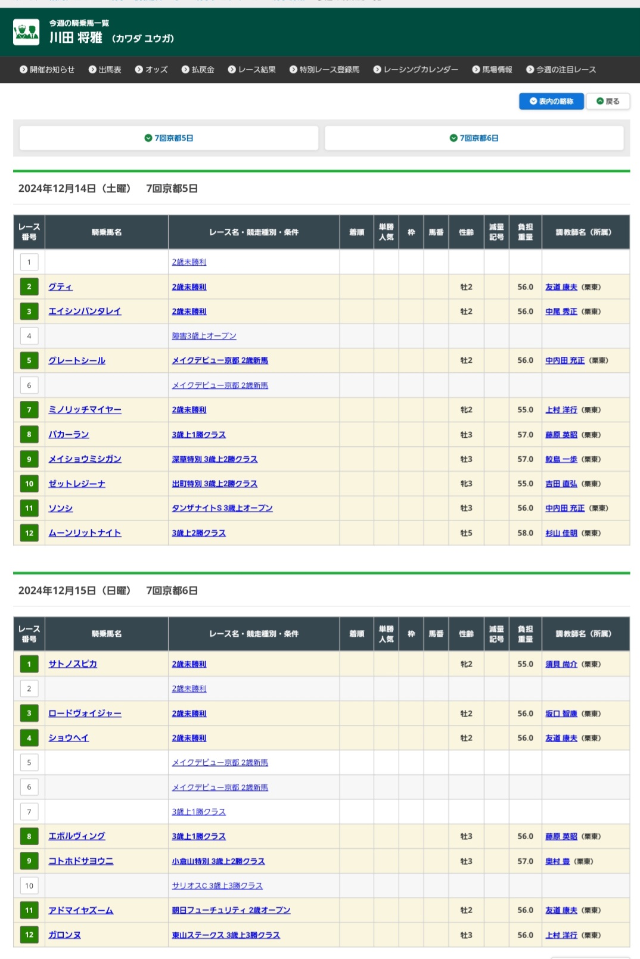Image resolution: width=640 pixels, height=959 pixels.
Task: Click Saturday race 5 green number badge
Action: [29, 360]
